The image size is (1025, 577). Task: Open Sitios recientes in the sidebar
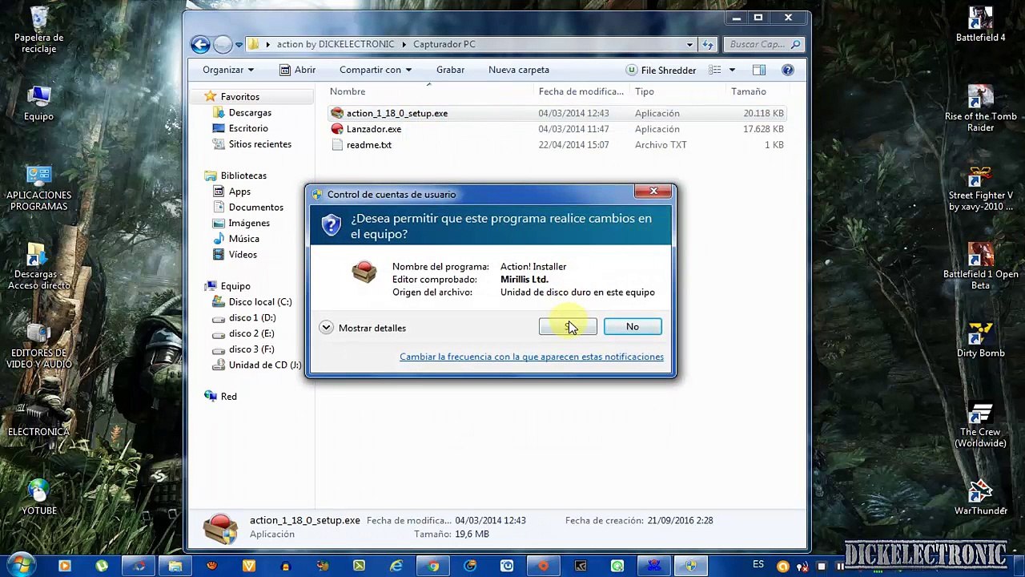tap(260, 144)
